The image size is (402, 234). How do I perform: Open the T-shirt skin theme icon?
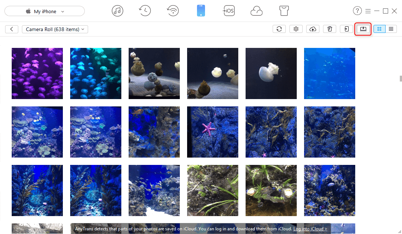pyautogui.click(x=284, y=11)
